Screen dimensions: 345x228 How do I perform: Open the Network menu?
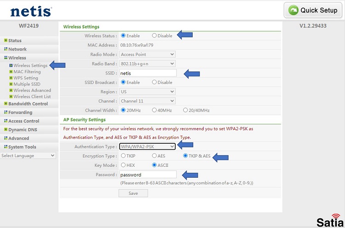point(17,49)
